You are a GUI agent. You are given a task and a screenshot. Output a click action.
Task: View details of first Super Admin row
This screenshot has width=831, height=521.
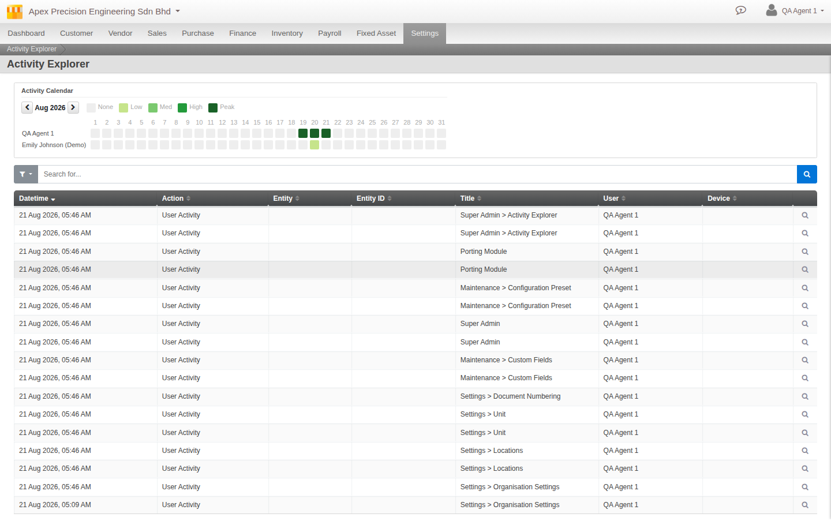click(805, 324)
